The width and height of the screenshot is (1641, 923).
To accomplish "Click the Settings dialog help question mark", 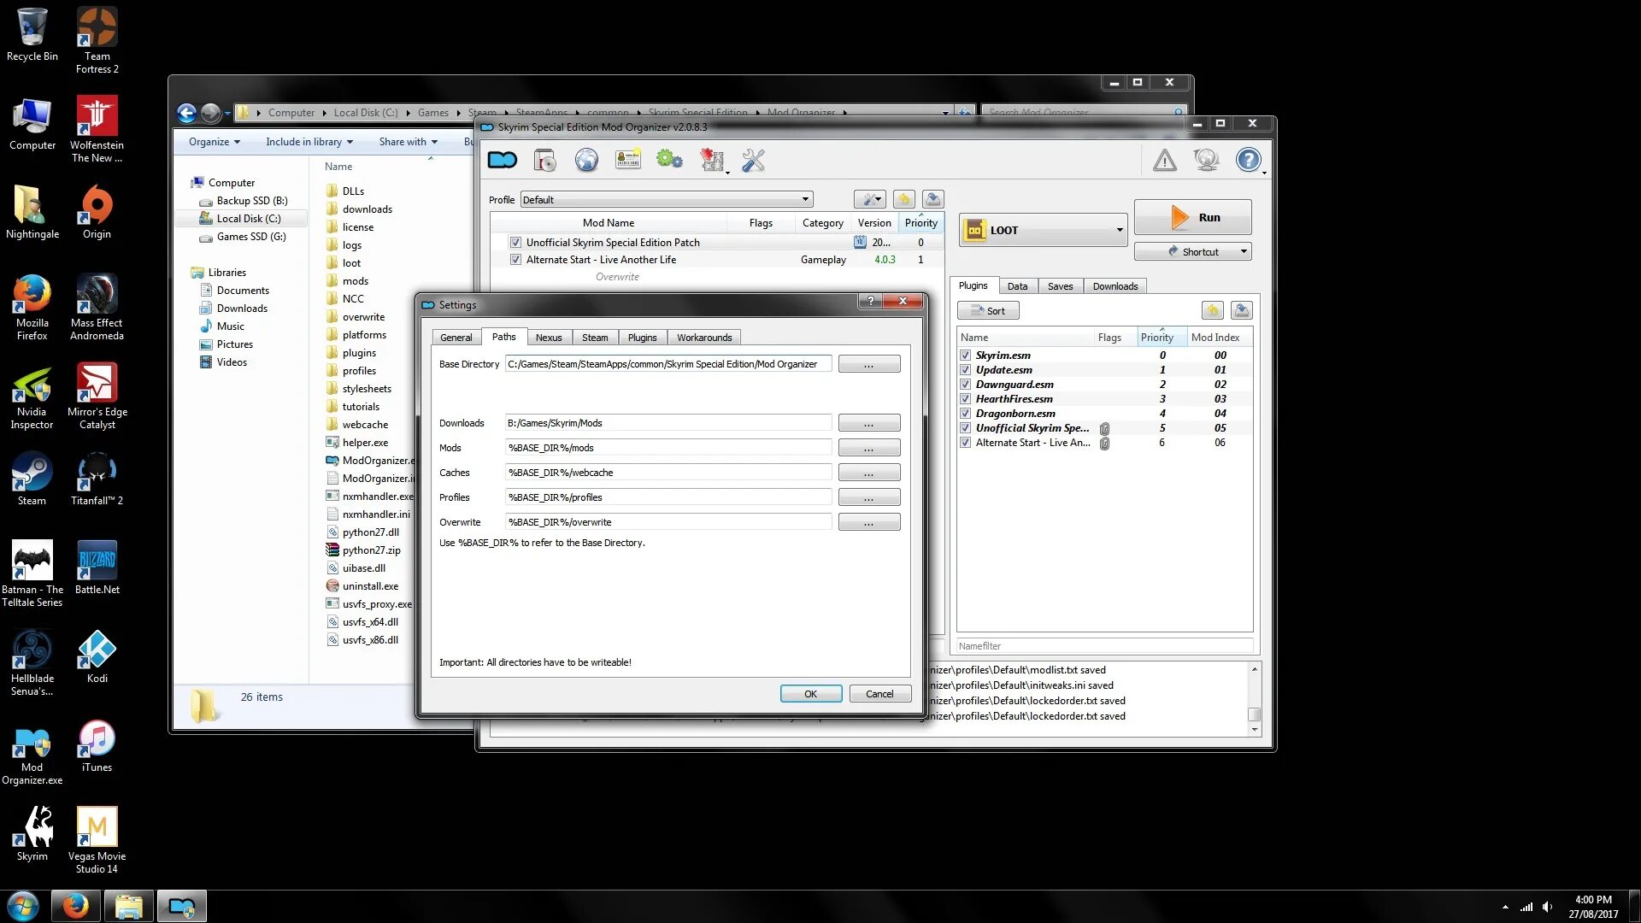I will (870, 301).
